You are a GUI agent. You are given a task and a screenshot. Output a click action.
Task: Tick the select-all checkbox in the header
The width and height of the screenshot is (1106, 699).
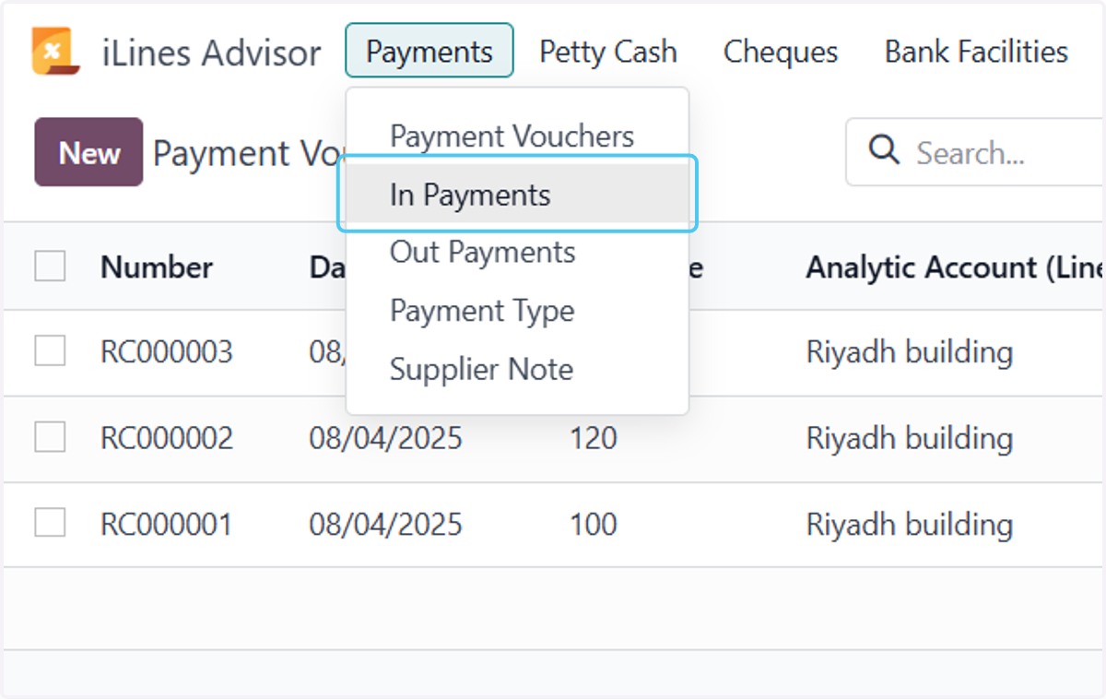pos(50,267)
